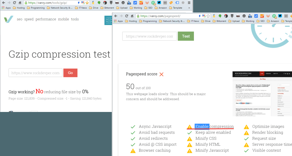Open the performance menu on varvy
Viewport: 292px width, 156px height.
click(46, 19)
